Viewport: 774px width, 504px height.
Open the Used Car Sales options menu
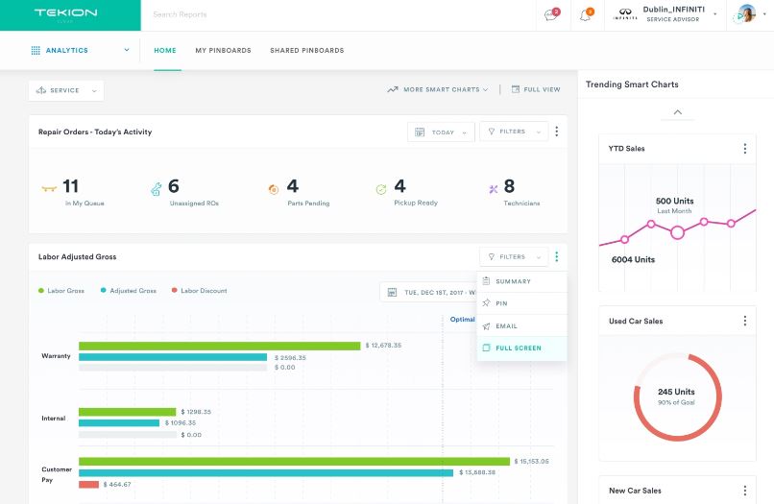745,321
